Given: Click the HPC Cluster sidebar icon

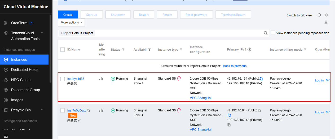Looking at the screenshot, I should click(6, 80).
